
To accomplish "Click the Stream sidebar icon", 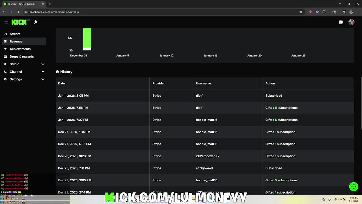I will click(x=5, y=34).
